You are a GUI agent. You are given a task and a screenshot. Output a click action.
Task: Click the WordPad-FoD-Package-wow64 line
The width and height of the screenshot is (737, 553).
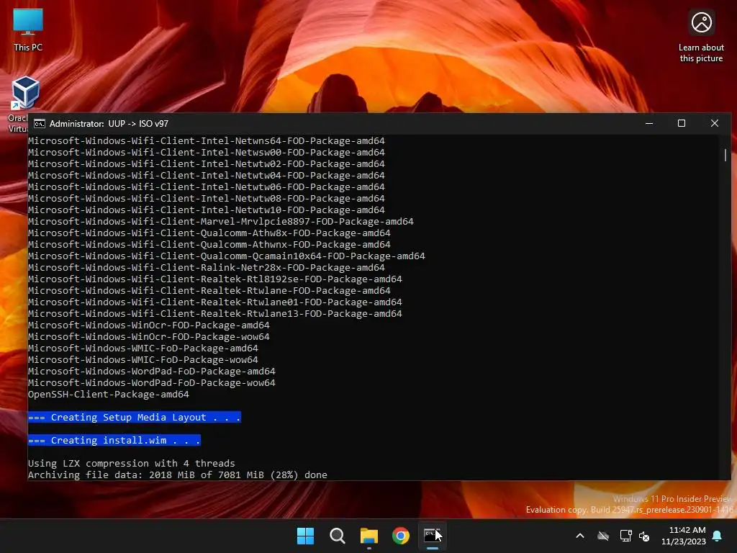(x=151, y=383)
